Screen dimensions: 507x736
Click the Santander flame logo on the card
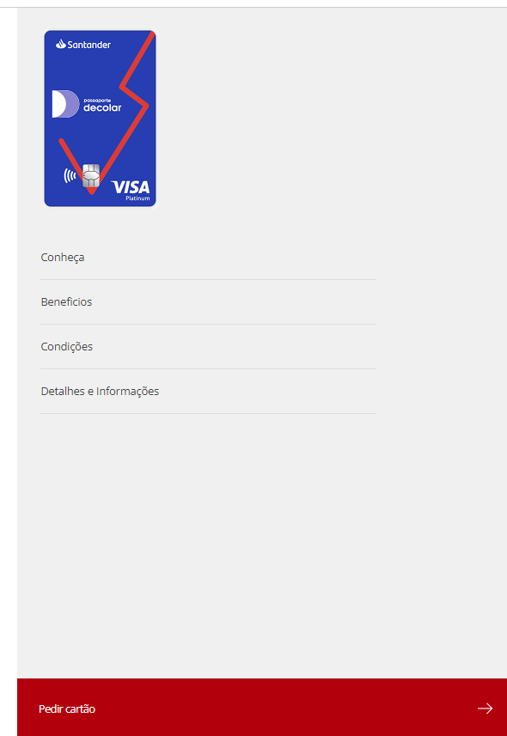click(61, 45)
